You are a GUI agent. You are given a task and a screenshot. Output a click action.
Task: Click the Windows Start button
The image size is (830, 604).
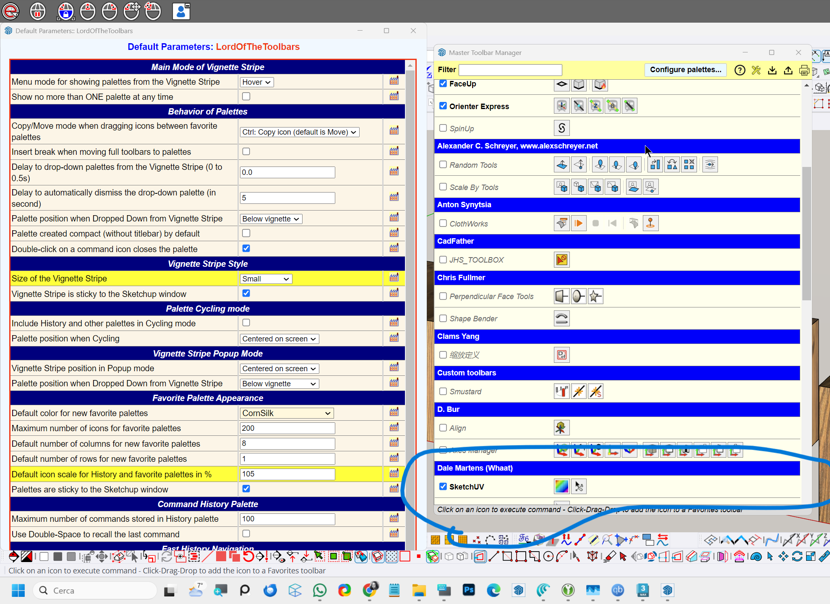click(x=18, y=591)
